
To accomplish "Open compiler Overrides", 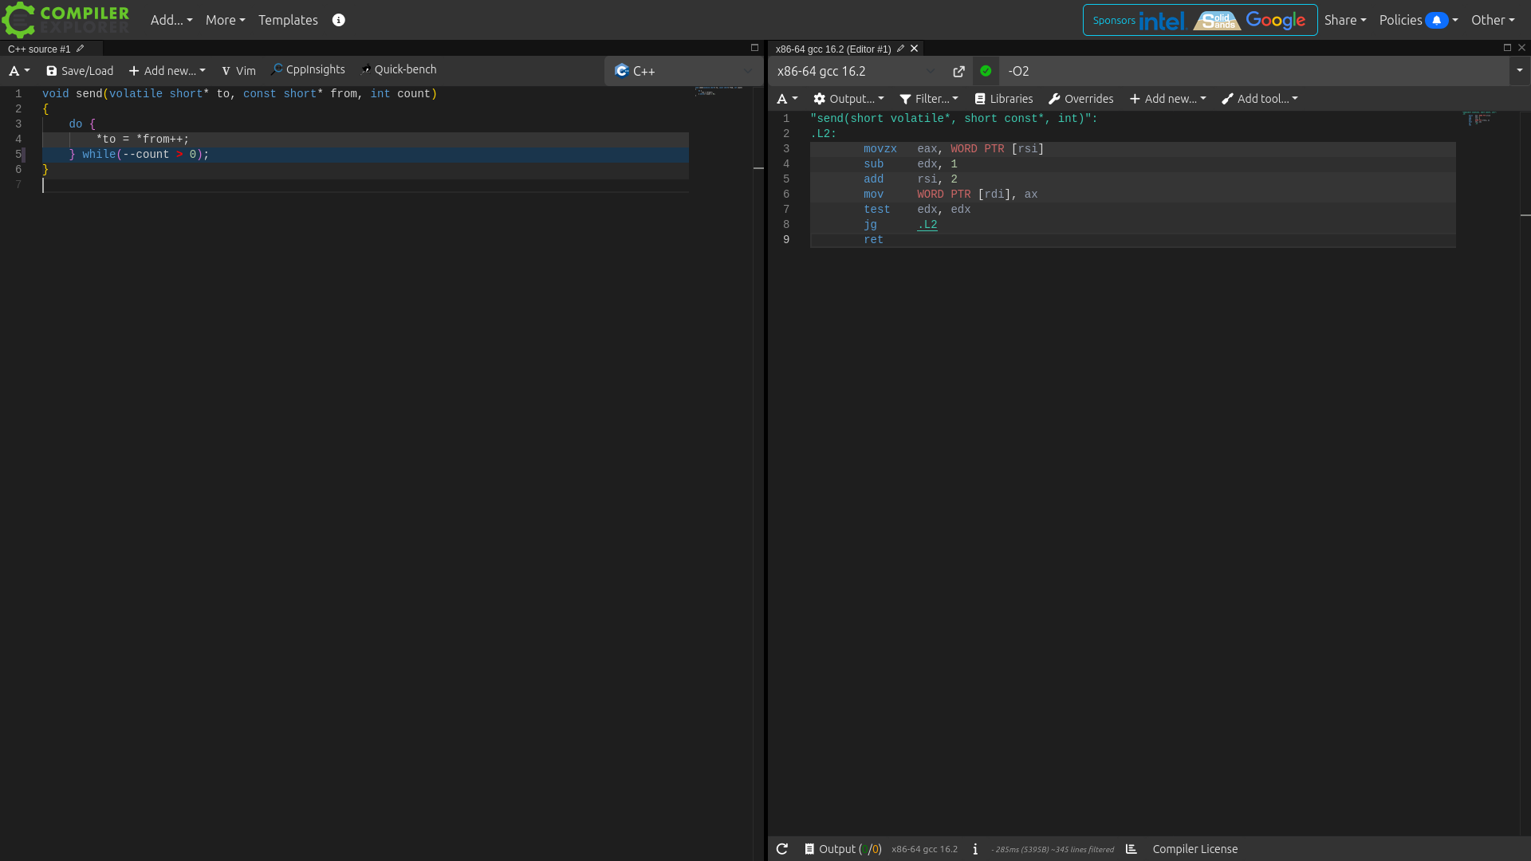I will pyautogui.click(x=1080, y=99).
